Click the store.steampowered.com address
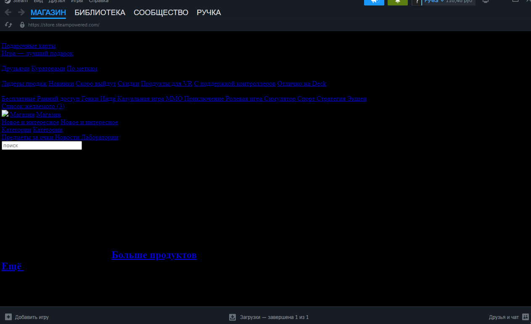Viewport: 531px width, 324px height. 63,25
